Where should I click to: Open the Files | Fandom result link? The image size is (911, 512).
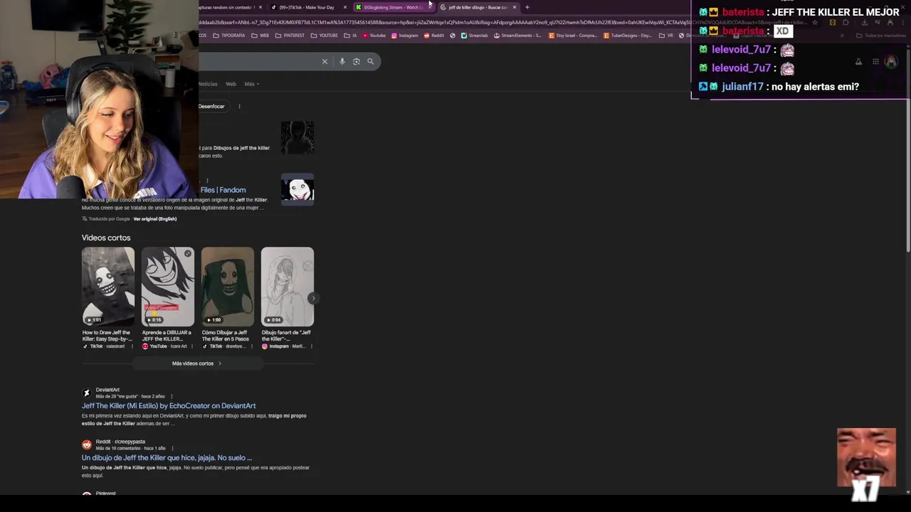tap(223, 190)
